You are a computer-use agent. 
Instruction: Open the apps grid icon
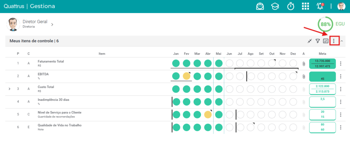(305, 6)
